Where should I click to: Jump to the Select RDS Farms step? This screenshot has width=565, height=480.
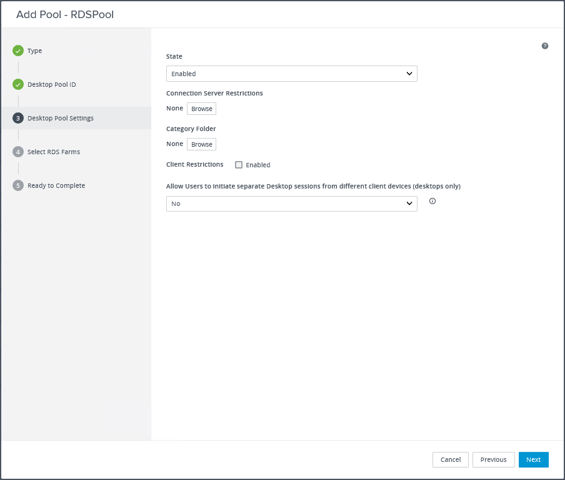coord(54,152)
